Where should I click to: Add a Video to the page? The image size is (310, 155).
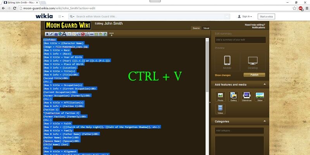tap(220, 109)
